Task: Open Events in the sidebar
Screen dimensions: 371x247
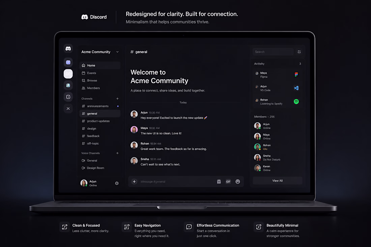Action: tap(100, 73)
